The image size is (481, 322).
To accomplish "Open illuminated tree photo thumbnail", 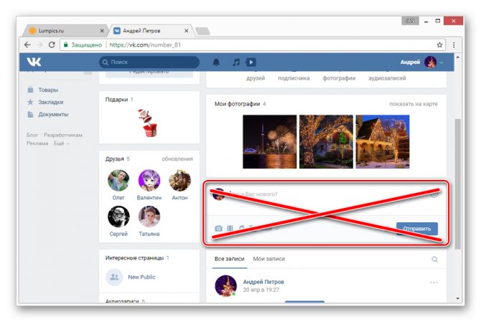I will click(x=326, y=141).
